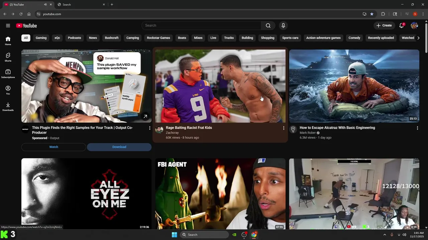Open the Alcatraz raft video thumbnail
428x240 pixels.
(x=354, y=86)
